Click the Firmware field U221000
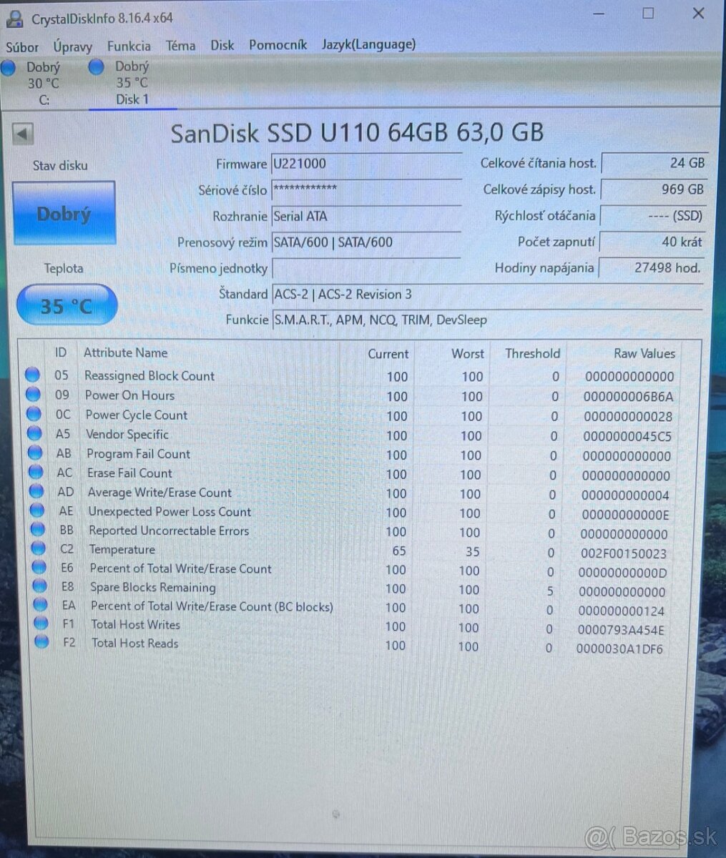 tap(366, 164)
